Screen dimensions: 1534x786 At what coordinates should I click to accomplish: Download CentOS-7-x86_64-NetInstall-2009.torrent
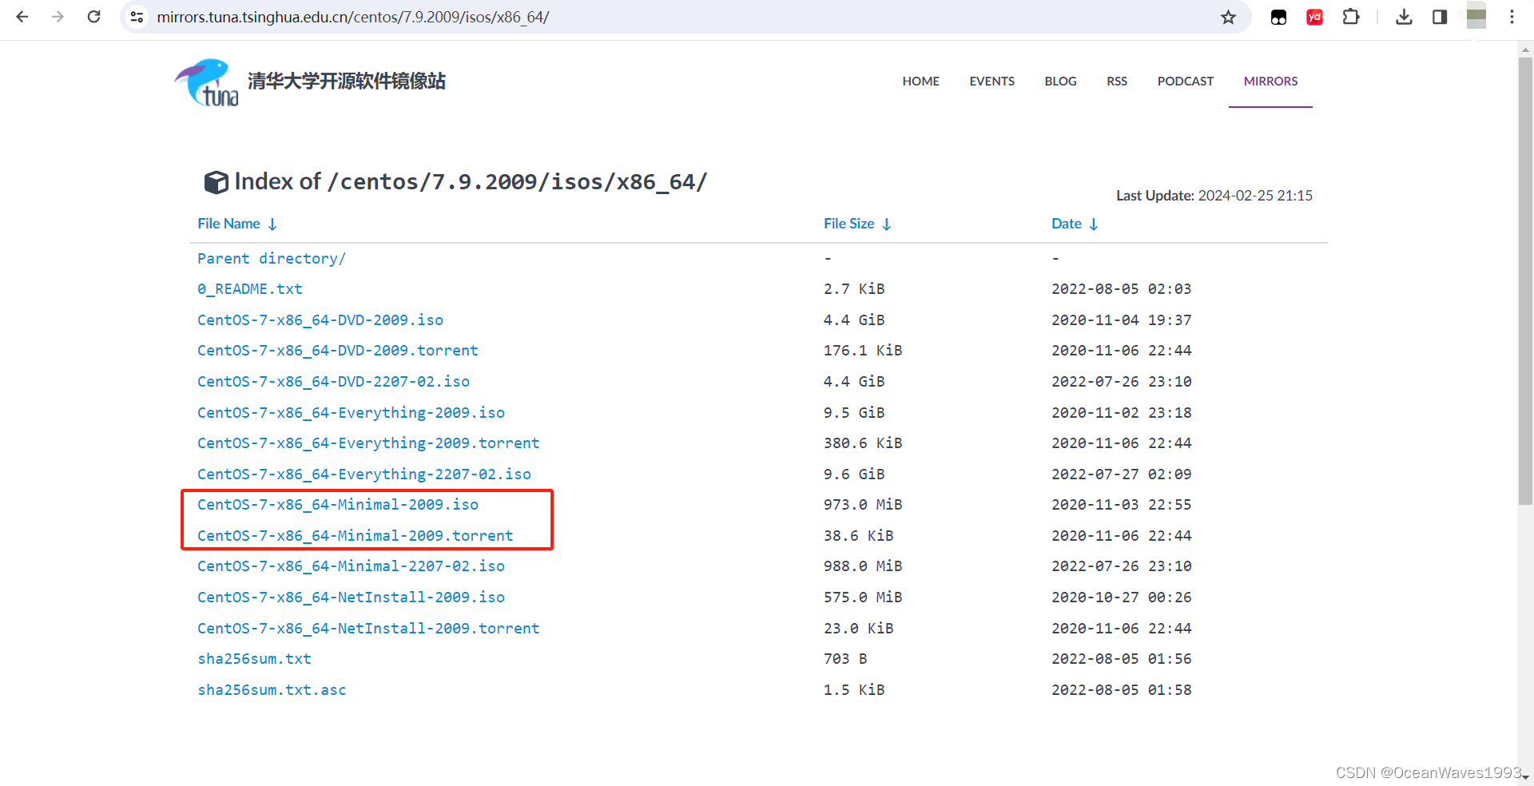[x=368, y=629]
